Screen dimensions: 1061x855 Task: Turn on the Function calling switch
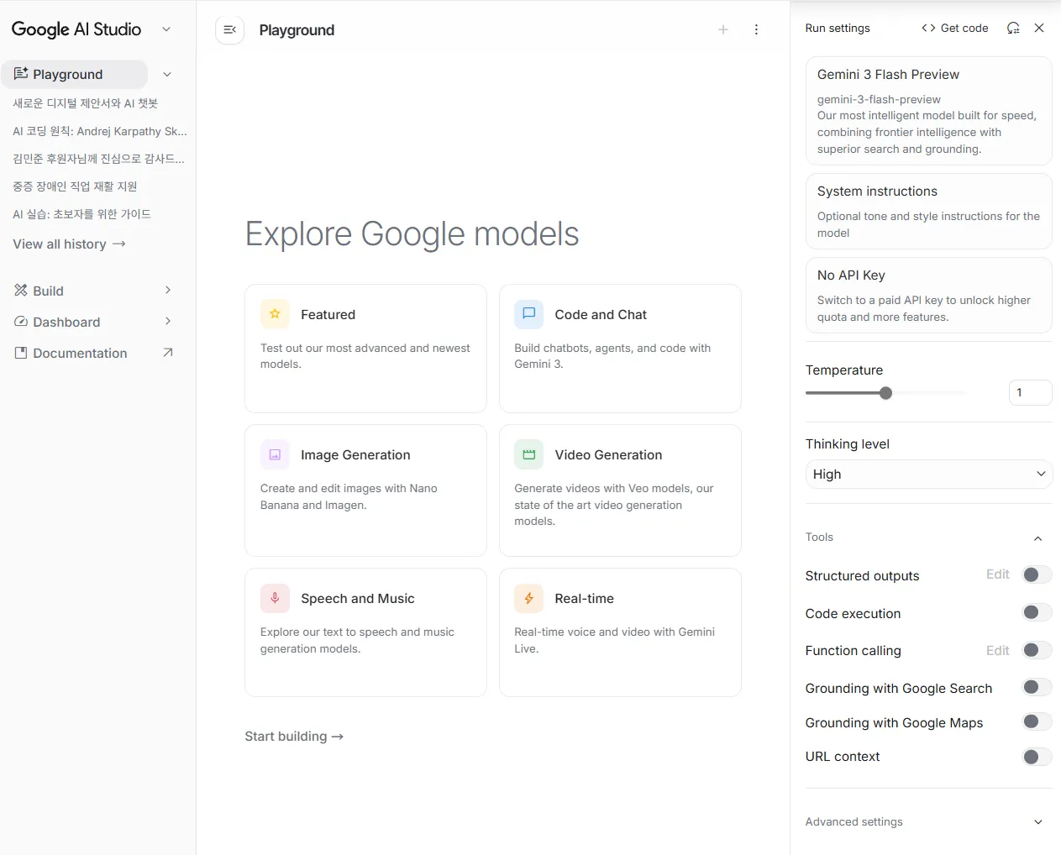[1037, 651]
